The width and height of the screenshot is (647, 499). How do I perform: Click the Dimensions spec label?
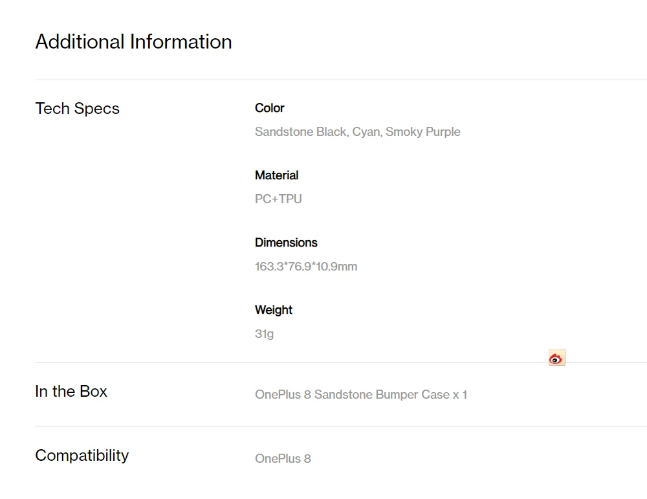[286, 243]
